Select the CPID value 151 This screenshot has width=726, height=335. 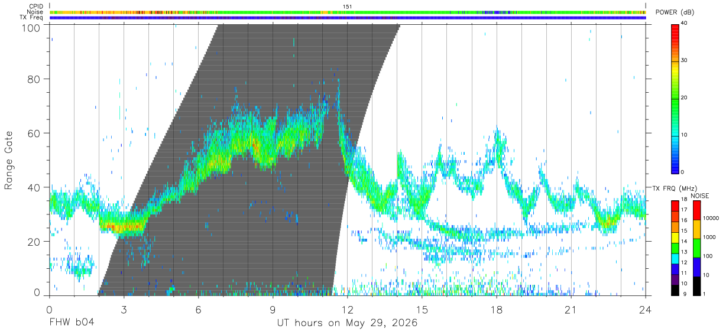[x=348, y=6]
